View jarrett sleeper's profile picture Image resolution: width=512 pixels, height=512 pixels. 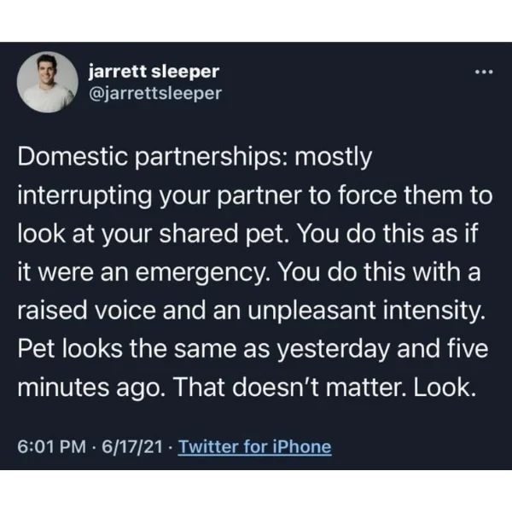point(48,82)
